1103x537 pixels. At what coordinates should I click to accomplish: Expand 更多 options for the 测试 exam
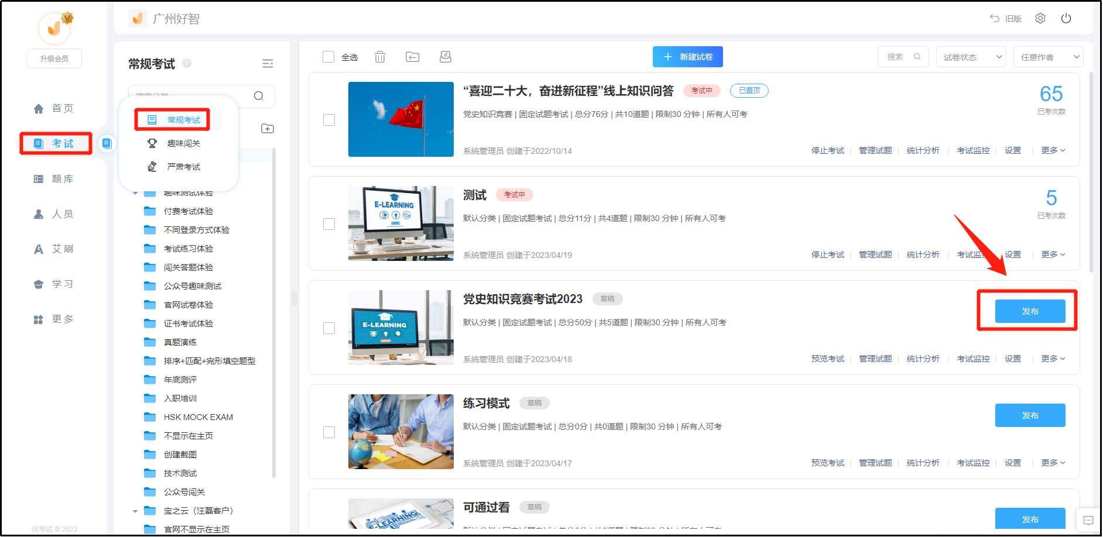(1052, 254)
